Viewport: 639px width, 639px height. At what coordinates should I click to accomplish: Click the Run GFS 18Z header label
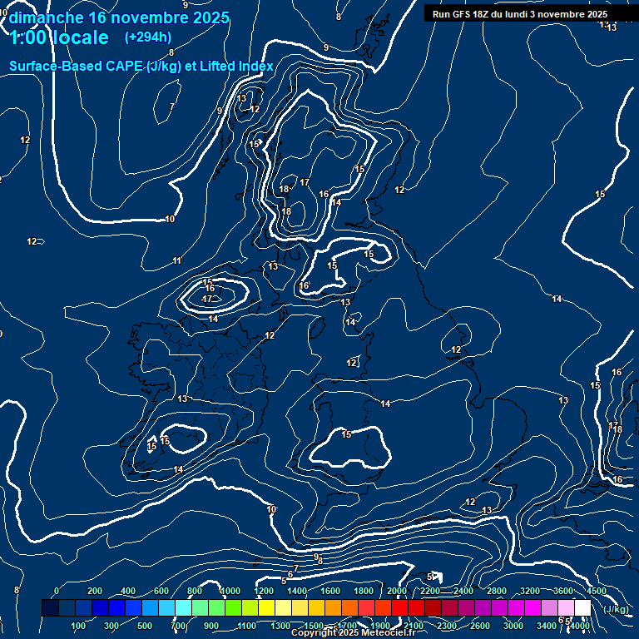520,14
